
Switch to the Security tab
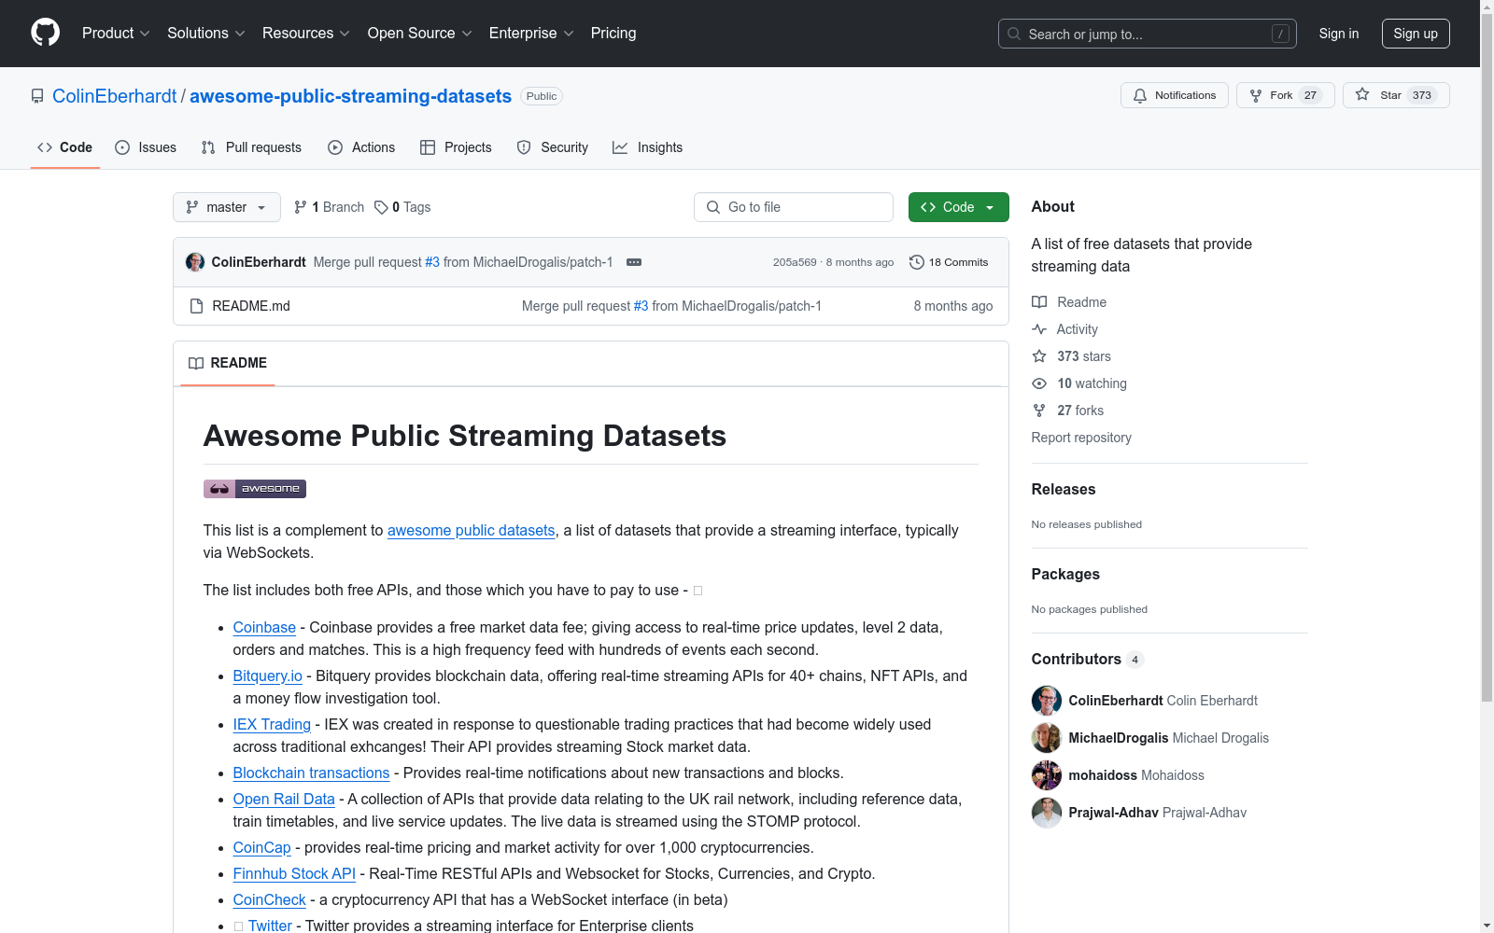pyautogui.click(x=553, y=147)
